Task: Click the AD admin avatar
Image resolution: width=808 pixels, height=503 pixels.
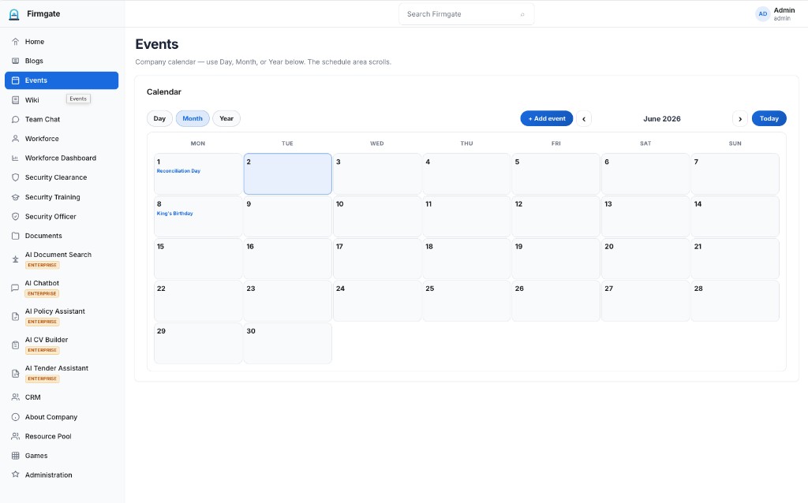Action: coord(763,14)
